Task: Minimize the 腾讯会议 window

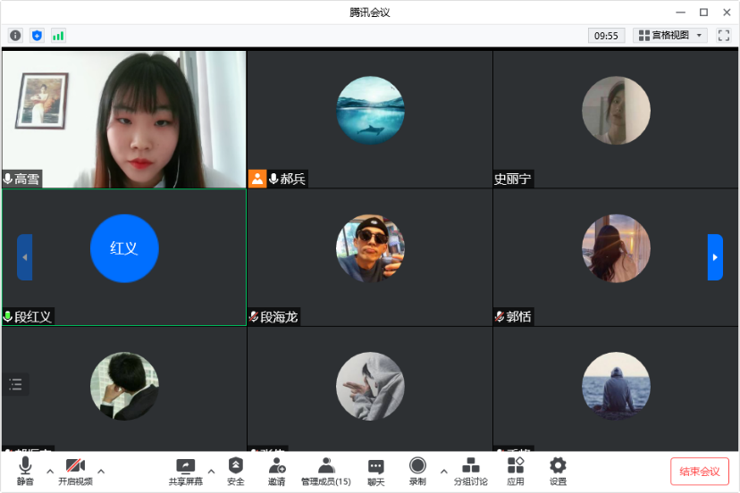Action: point(680,13)
